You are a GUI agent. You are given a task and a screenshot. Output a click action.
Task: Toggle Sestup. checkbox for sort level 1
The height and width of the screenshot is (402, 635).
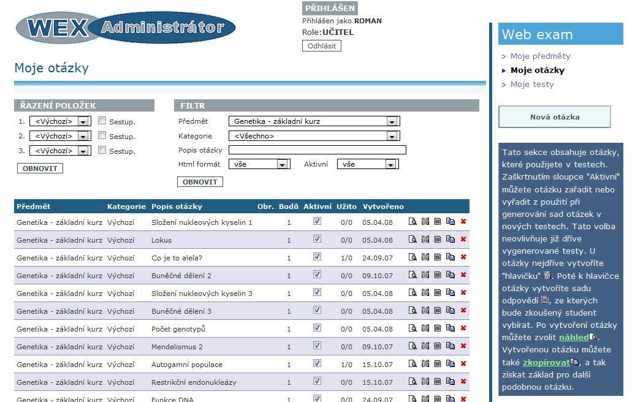[x=102, y=121]
